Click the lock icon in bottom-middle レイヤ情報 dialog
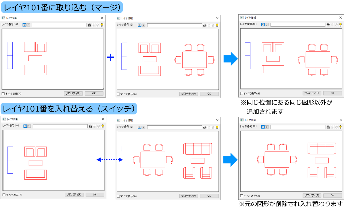Image resolution: width=345 pixels, height=207 pixels. pyautogui.click(x=209, y=127)
